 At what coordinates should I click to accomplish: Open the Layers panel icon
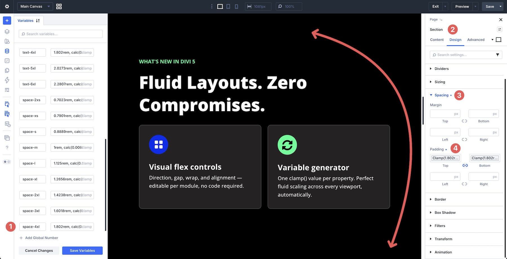pos(7,32)
